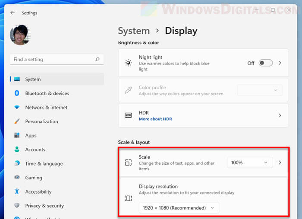Click the Privacy shield icon
The width and height of the screenshot is (302, 219).
(x=17, y=205)
